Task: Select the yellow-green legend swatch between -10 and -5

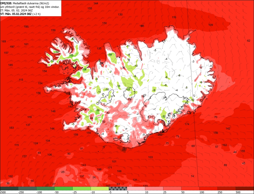Action: pos(100,188)
